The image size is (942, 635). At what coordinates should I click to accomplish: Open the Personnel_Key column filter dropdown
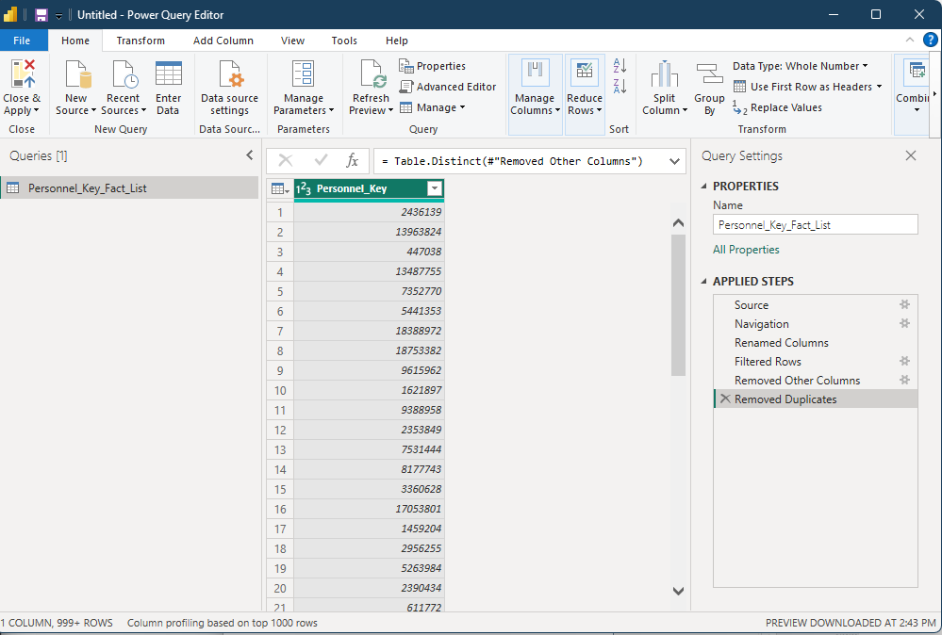click(434, 188)
